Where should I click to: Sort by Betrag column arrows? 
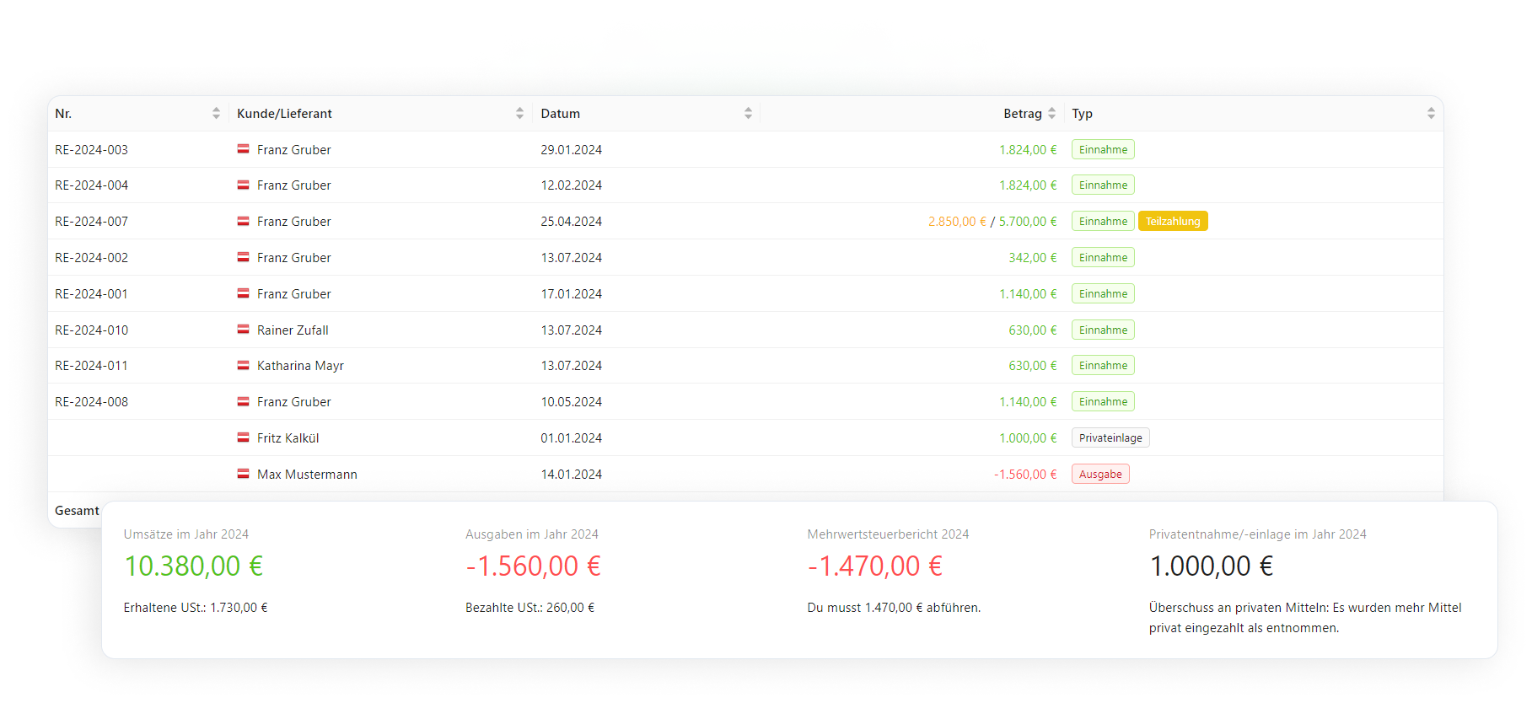(x=1051, y=114)
